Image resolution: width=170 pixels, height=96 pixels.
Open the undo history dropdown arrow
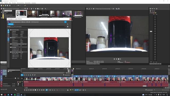click(20, 5)
